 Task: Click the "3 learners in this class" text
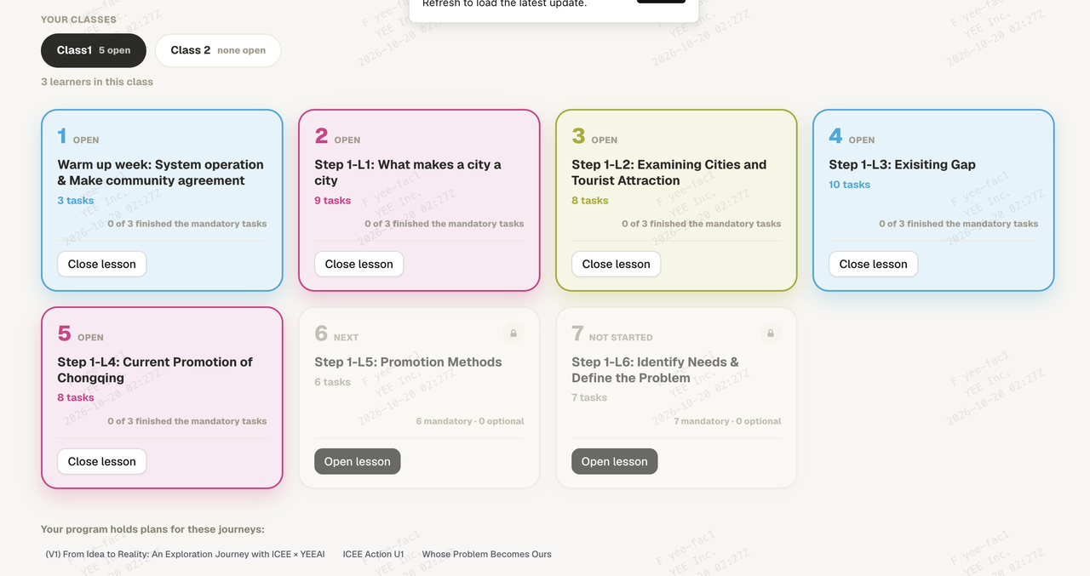[97, 82]
